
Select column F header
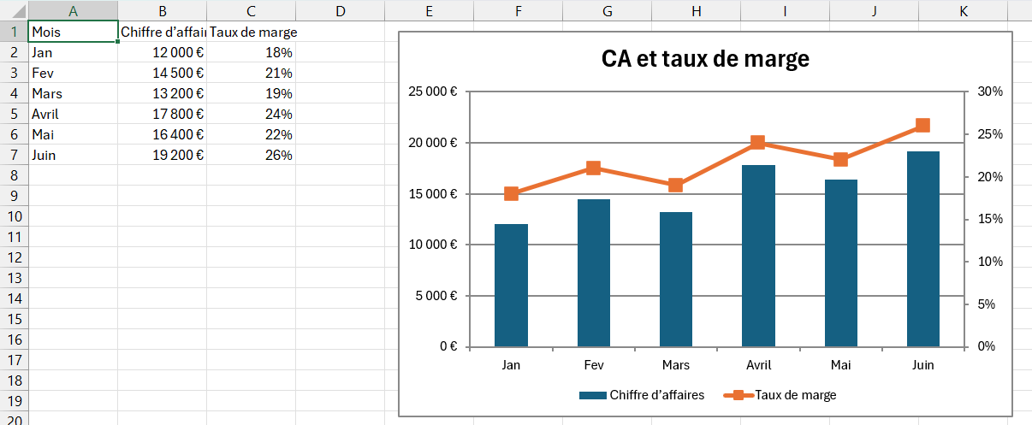[x=519, y=10]
